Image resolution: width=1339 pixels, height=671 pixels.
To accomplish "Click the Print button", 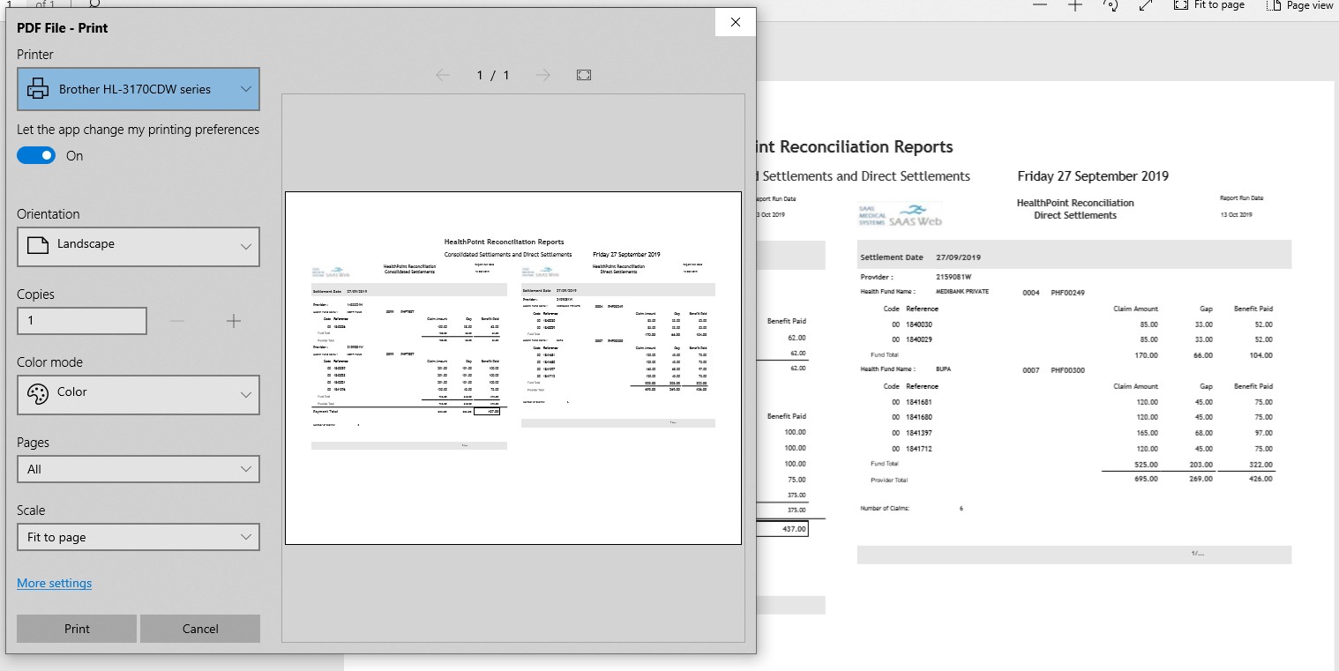I will point(77,629).
